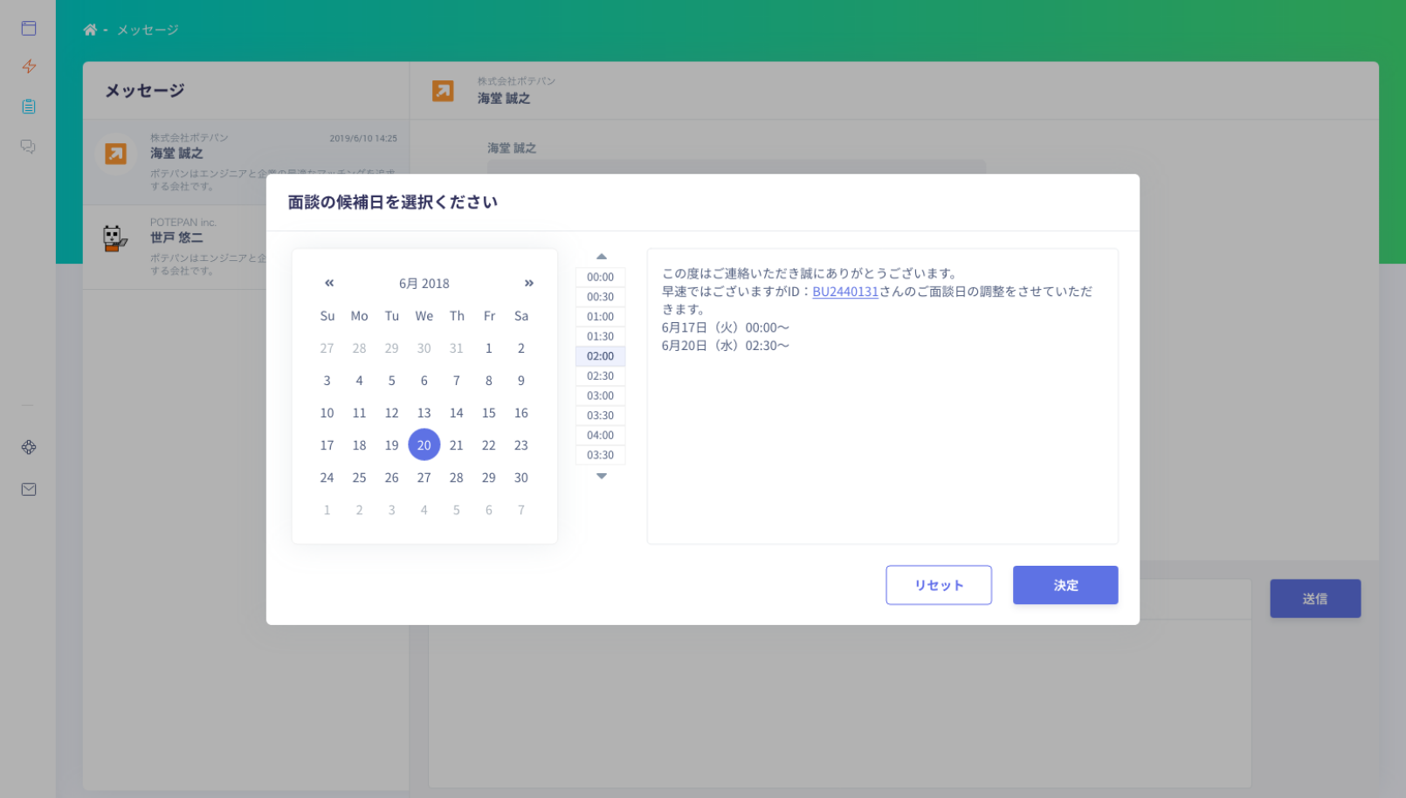Screen dimensions: 1406x798
Task: Select June 17 in the calendar
Action: tap(327, 444)
